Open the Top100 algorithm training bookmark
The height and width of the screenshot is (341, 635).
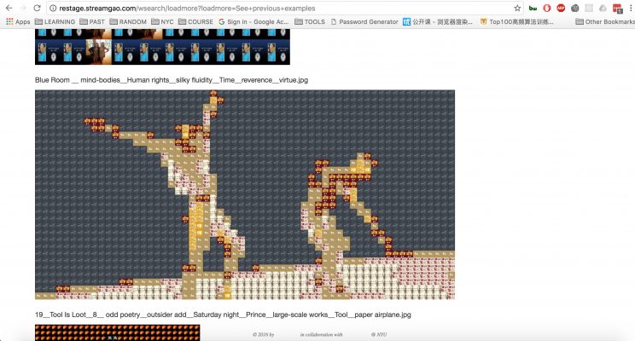coord(516,22)
